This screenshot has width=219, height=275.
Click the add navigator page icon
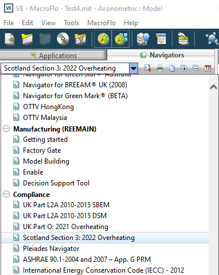147,68
